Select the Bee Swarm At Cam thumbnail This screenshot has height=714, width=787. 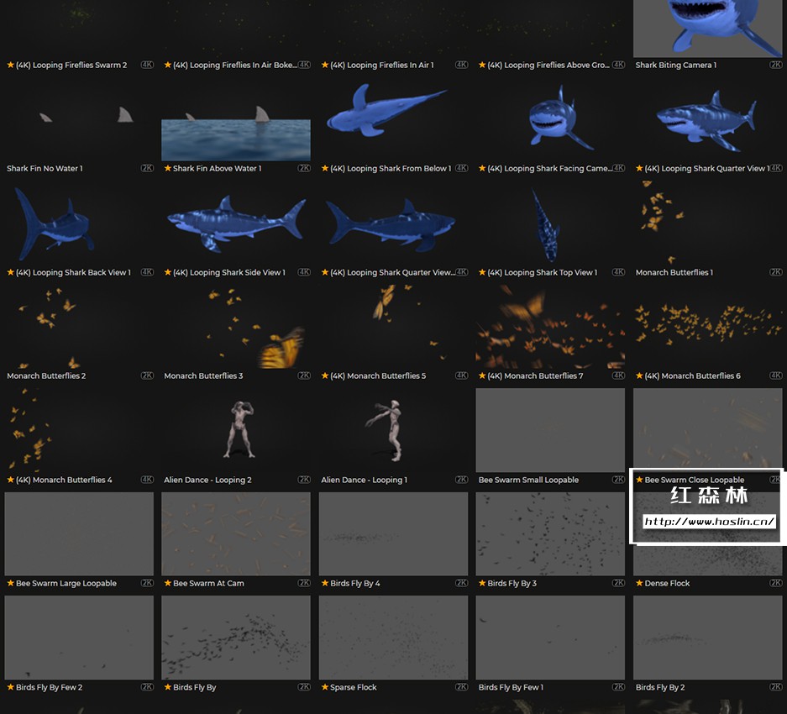tap(236, 533)
